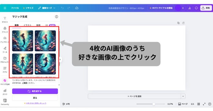Open the hamburger main menu

(5, 8)
